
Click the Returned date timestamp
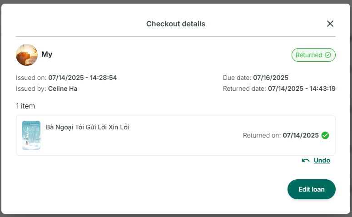coord(302,89)
